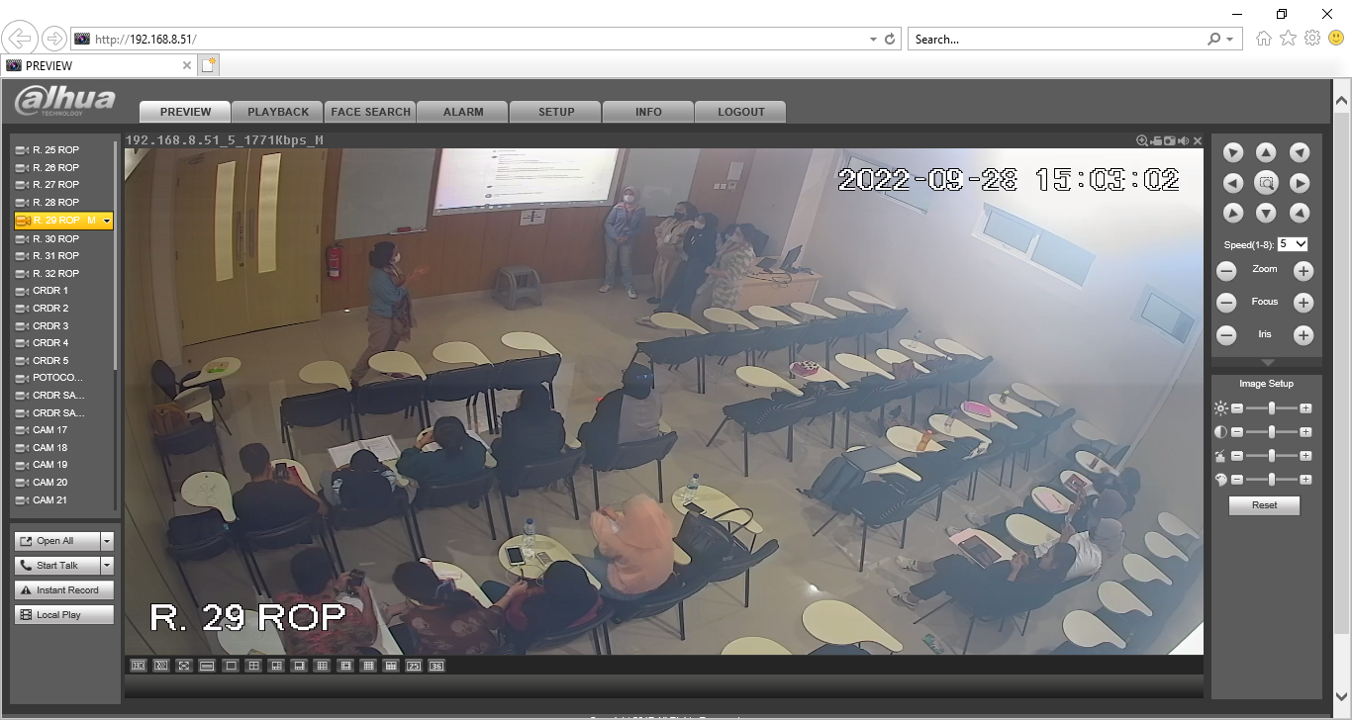Click the Instant Record button

[x=64, y=590]
